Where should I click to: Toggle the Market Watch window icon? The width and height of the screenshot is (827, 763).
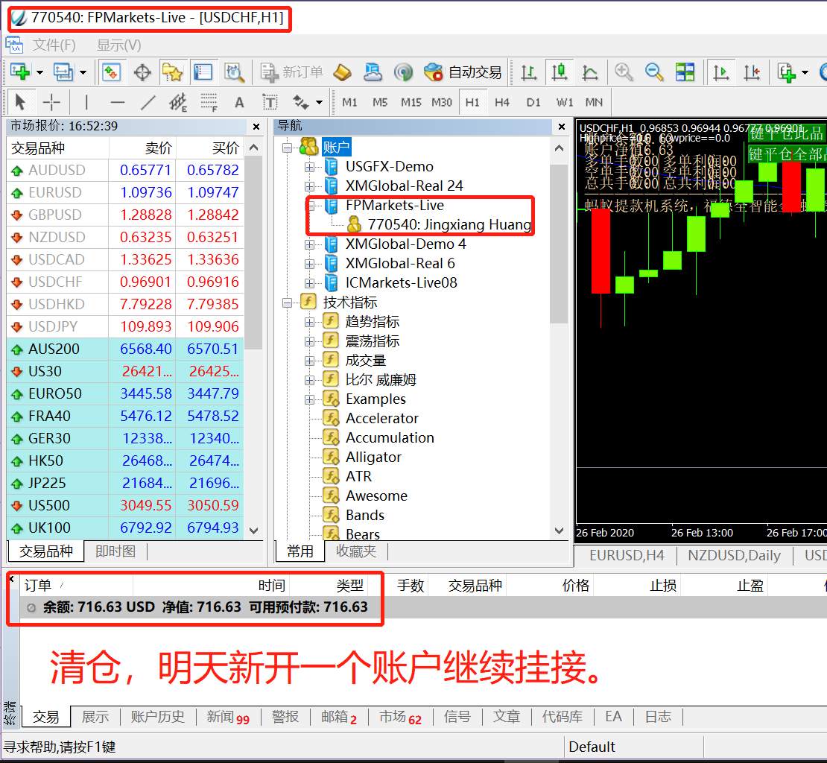[x=111, y=72]
